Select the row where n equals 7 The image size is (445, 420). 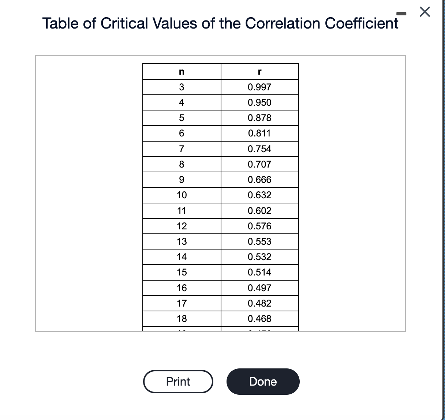pos(182,149)
